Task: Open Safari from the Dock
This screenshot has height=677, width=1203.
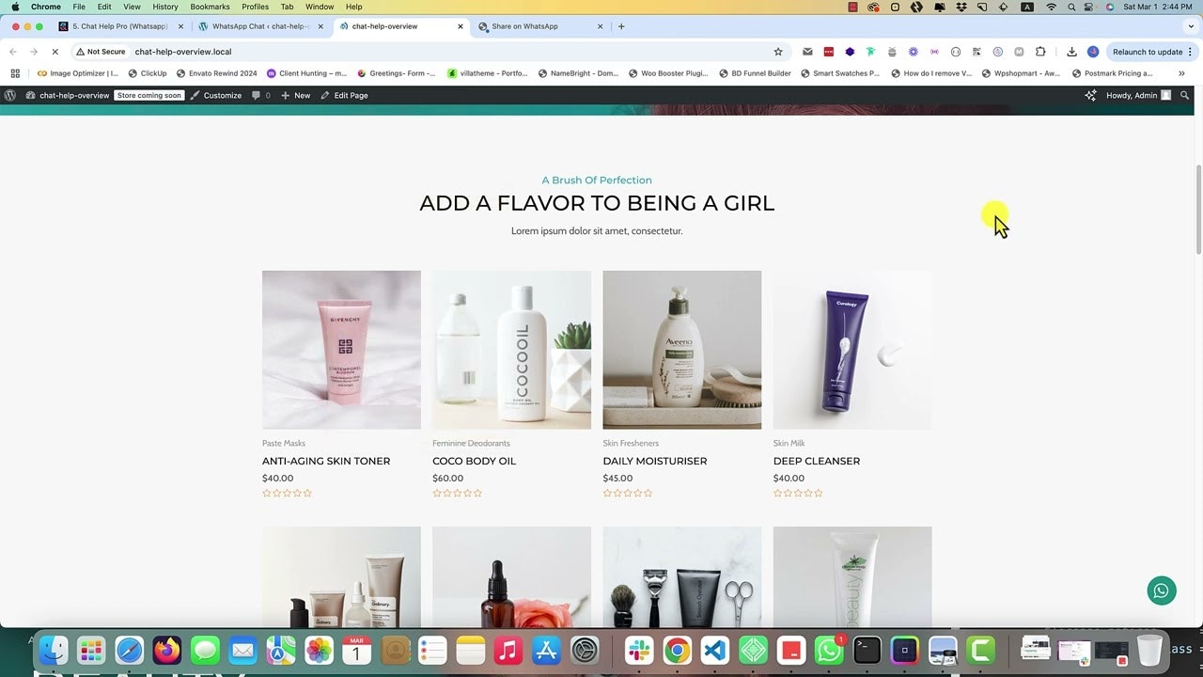Action: coord(129,650)
